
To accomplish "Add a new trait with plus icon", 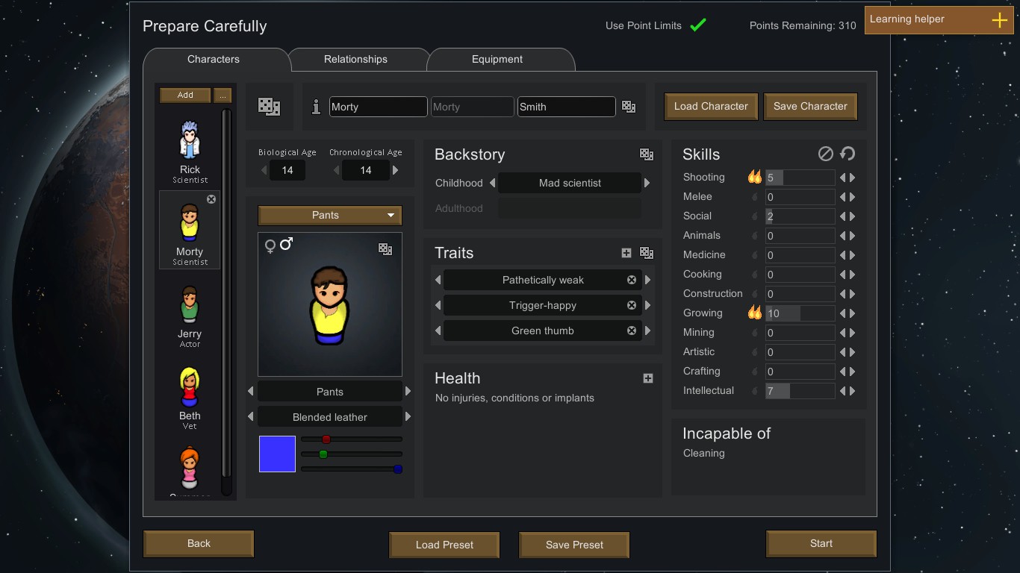I will coord(626,253).
